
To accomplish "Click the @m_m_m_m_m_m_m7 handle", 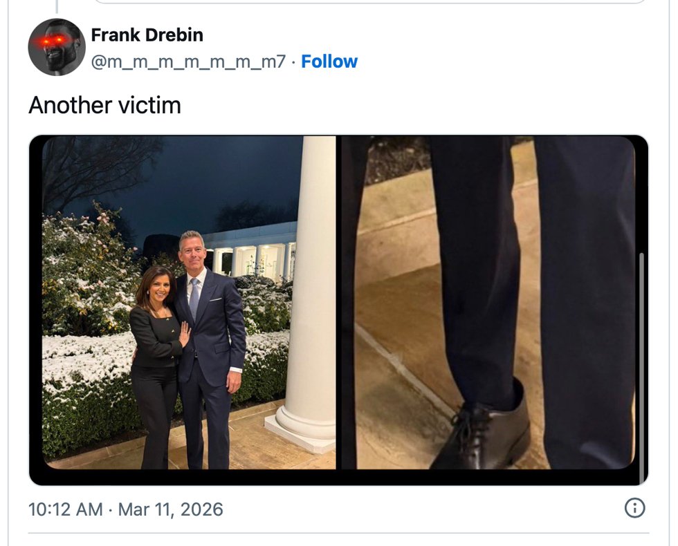I will [x=187, y=62].
